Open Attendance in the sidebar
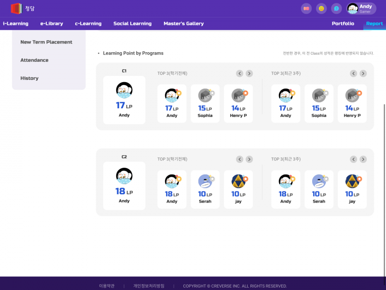The height and width of the screenshot is (290, 386). coord(34,60)
